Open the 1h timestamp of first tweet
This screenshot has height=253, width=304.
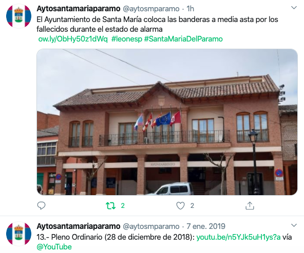pos(190,9)
